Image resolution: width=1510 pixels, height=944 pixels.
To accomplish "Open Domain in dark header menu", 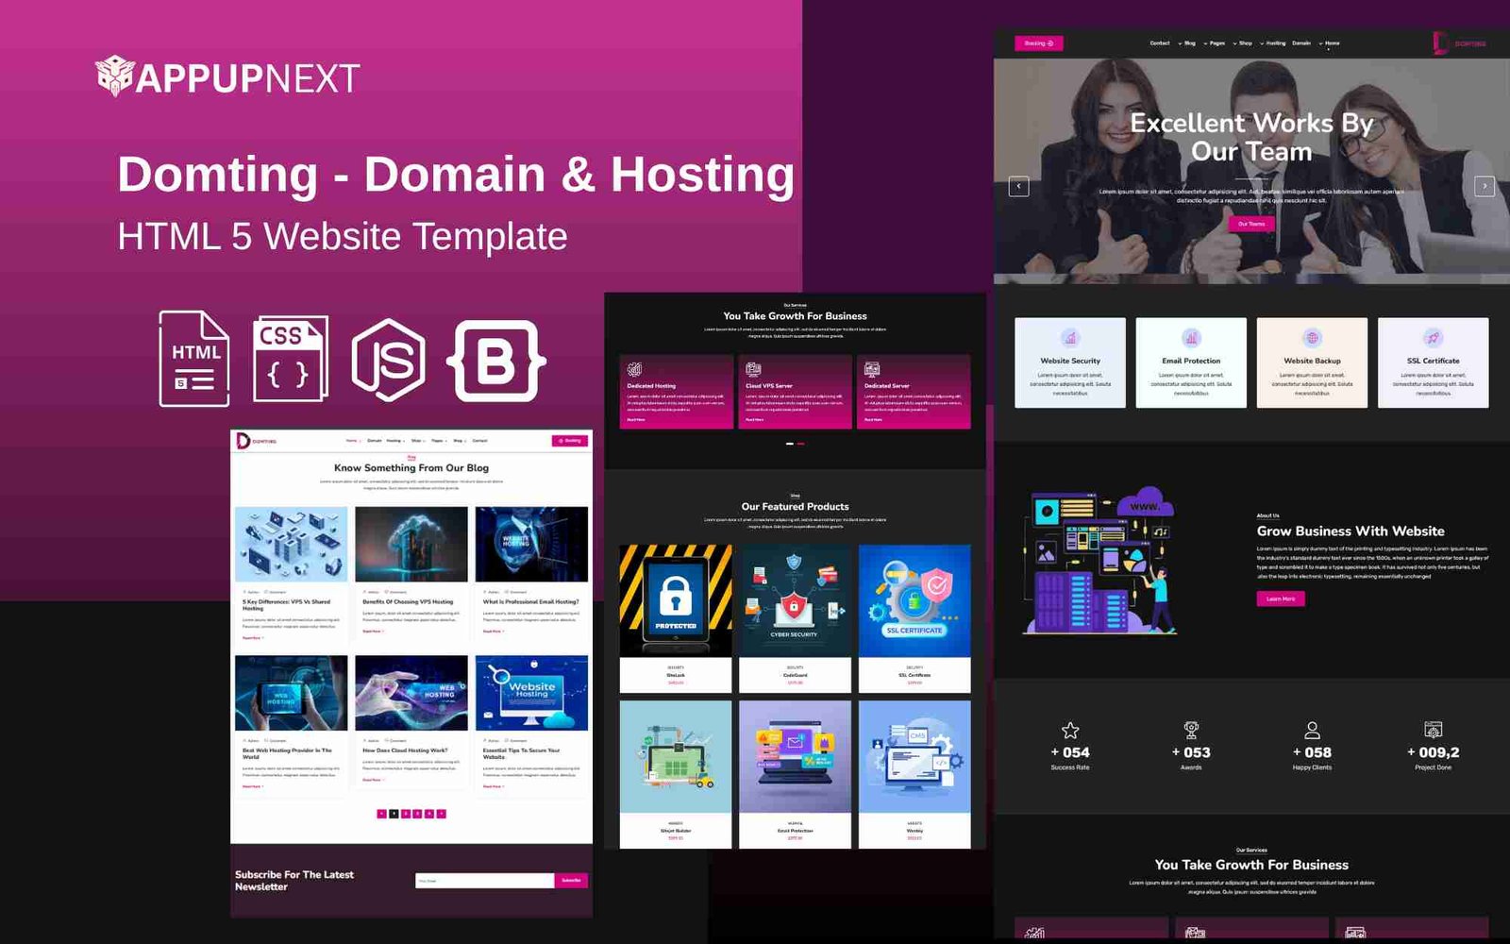I will (1301, 43).
